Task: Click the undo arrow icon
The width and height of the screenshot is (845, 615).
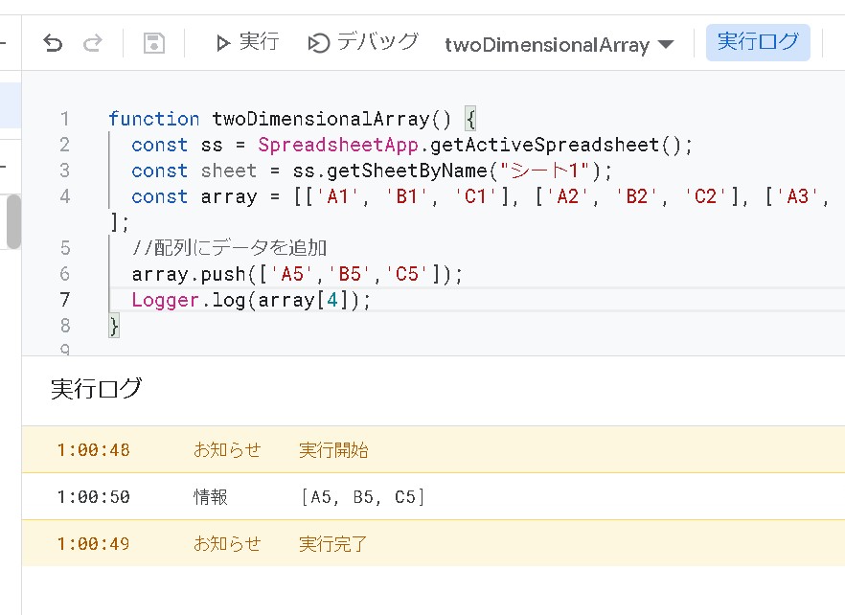Action: tap(53, 42)
